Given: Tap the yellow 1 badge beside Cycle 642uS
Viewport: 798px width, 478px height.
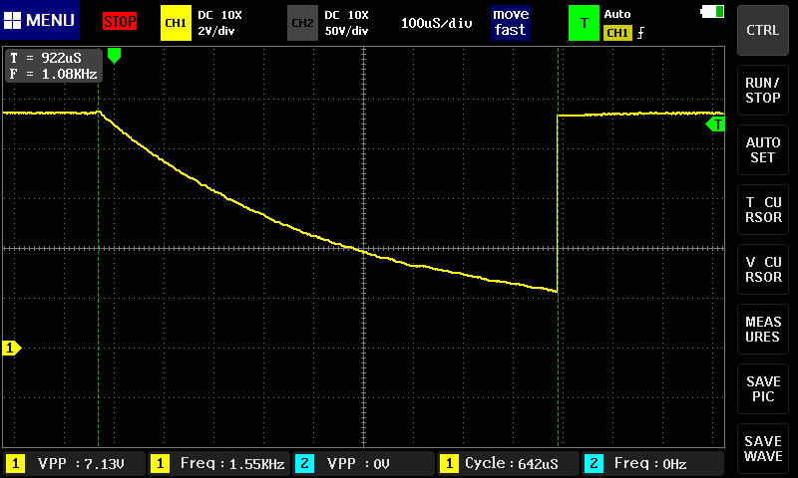Looking at the screenshot, I should [x=449, y=463].
